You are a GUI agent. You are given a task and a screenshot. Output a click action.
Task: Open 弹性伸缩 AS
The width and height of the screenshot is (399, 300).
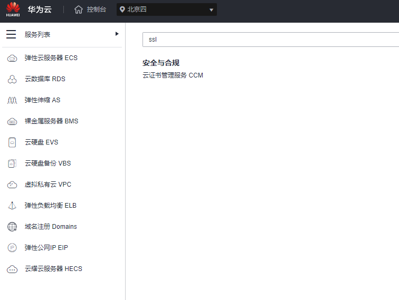pos(42,100)
